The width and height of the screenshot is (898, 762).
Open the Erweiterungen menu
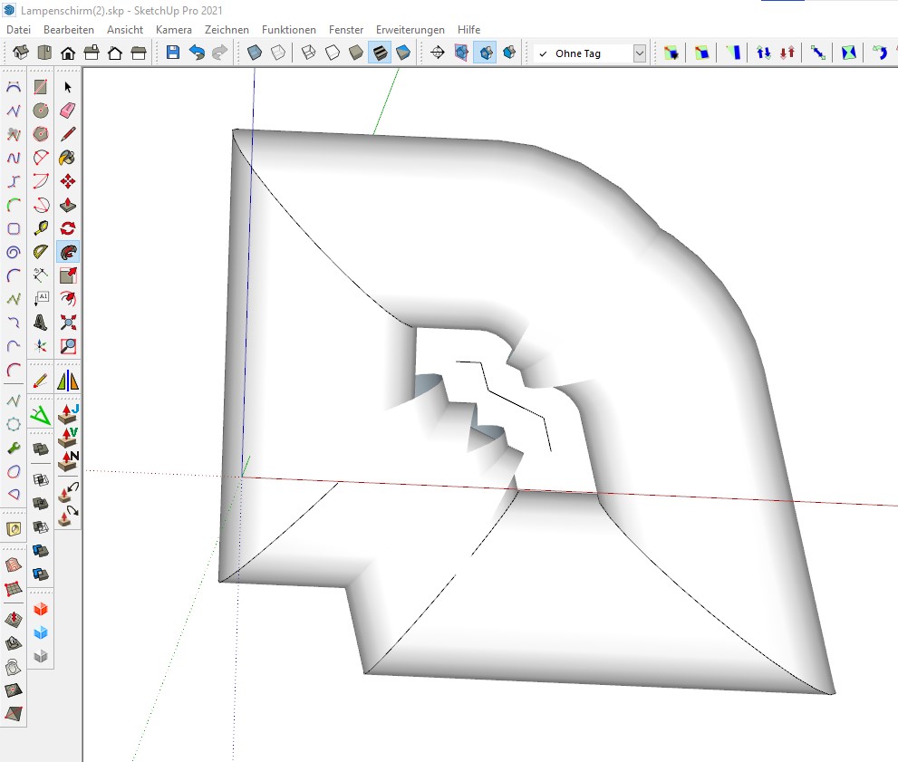click(x=410, y=30)
